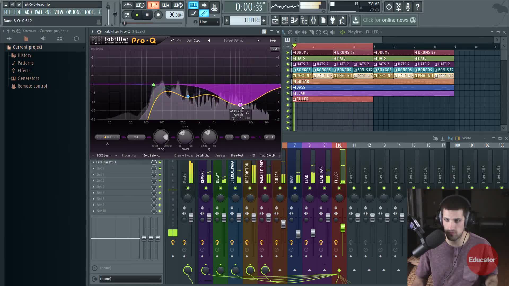Viewport: 509px width, 286px height.
Task: Open the PATTERNS menu
Action: tap(43, 12)
